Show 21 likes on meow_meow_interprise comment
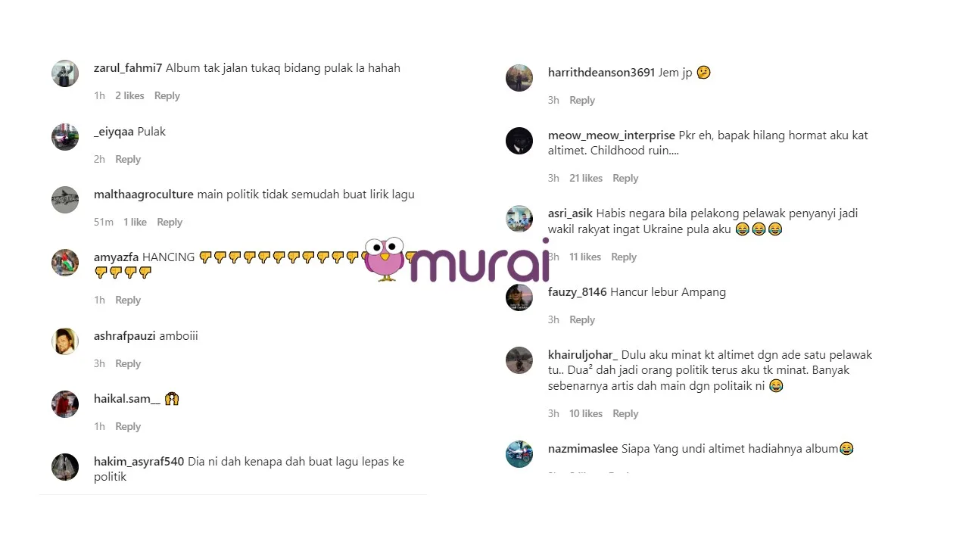The height and width of the screenshot is (545, 969). [x=586, y=178]
